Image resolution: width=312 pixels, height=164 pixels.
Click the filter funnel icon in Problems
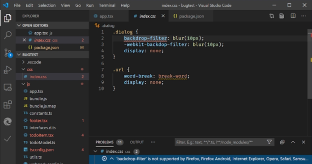click(x=269, y=142)
